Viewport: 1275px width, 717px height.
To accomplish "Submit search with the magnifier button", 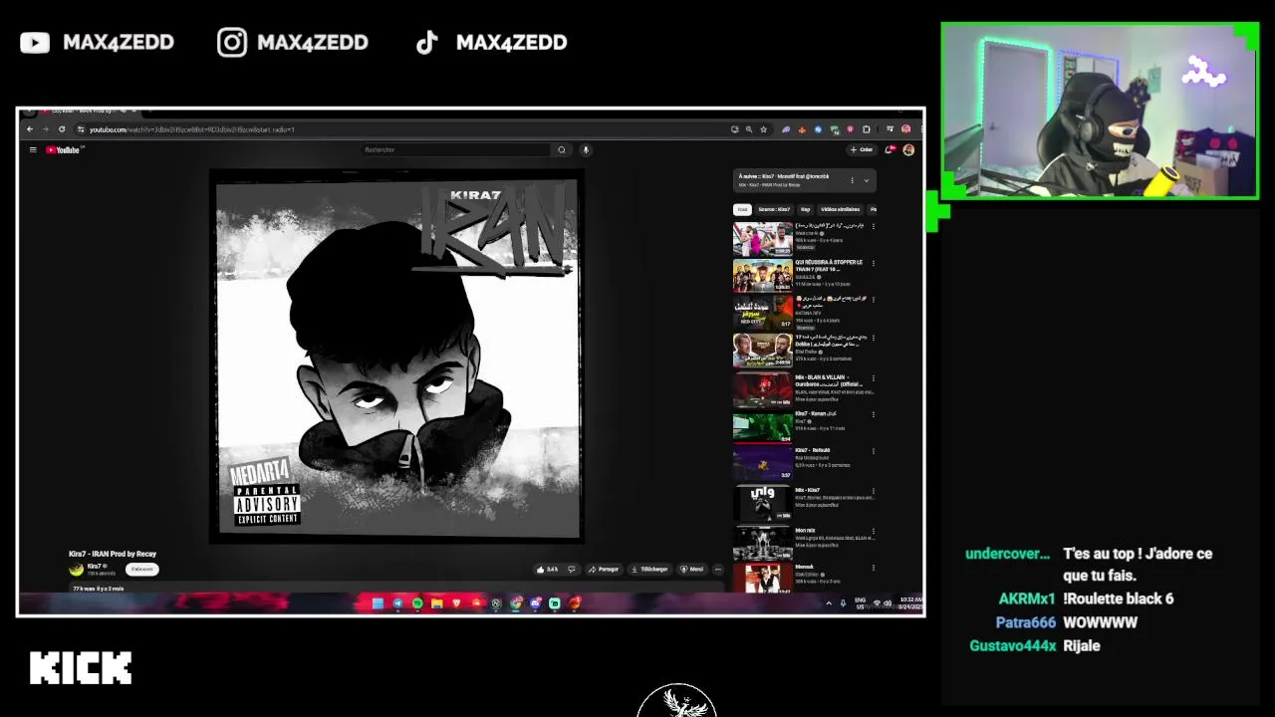I will [x=562, y=150].
